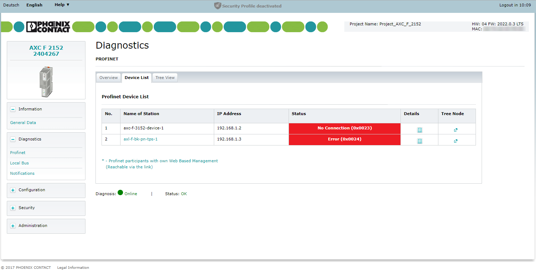Click the Project Name text
Screen dimensions: 536x272
click(x=385, y=24)
